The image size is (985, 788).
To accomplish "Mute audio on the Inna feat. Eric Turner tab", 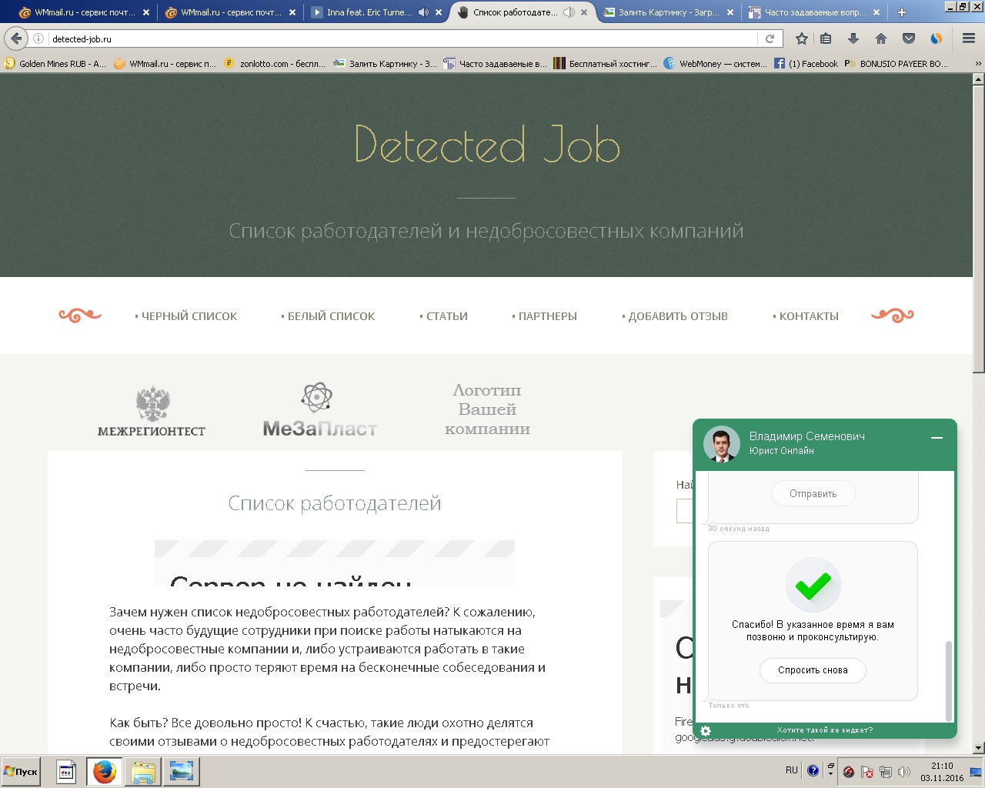I will coord(423,12).
